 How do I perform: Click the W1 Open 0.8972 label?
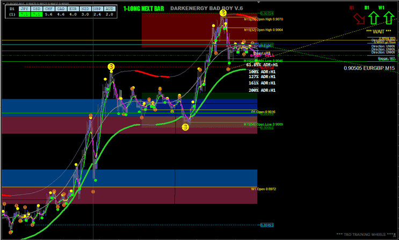click(264, 189)
